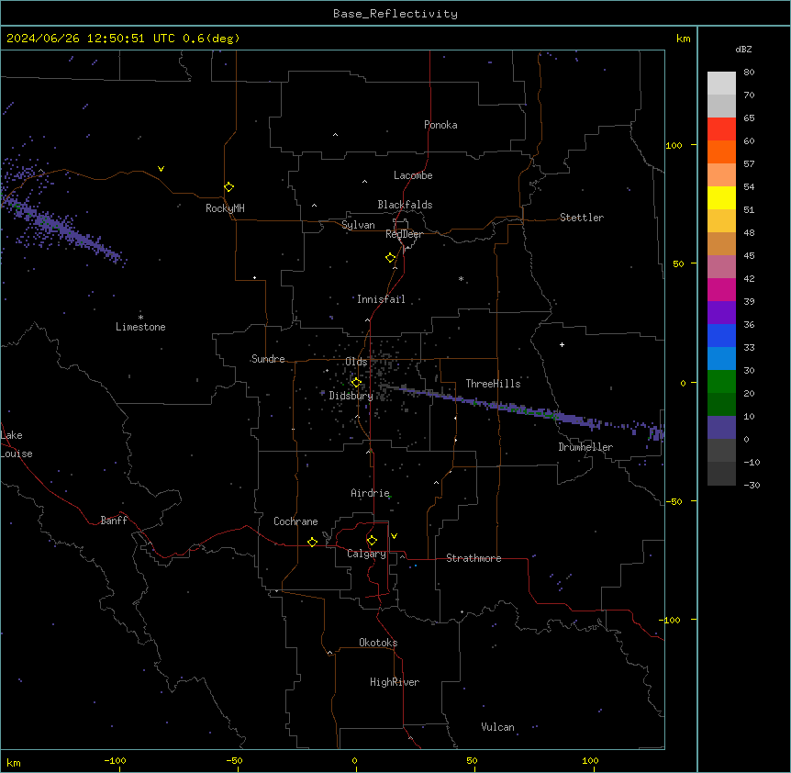Click the mauve 42-45 dBZ legend band
This screenshot has width=791, height=773.
721,267
